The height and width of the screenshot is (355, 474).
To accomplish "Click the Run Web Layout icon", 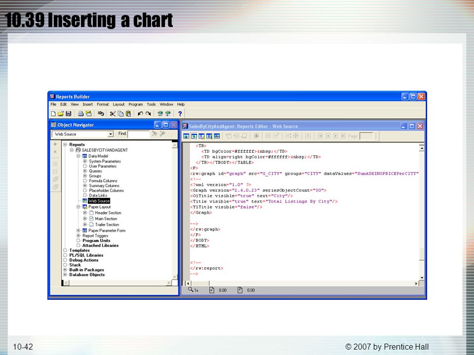I will click(x=160, y=114).
